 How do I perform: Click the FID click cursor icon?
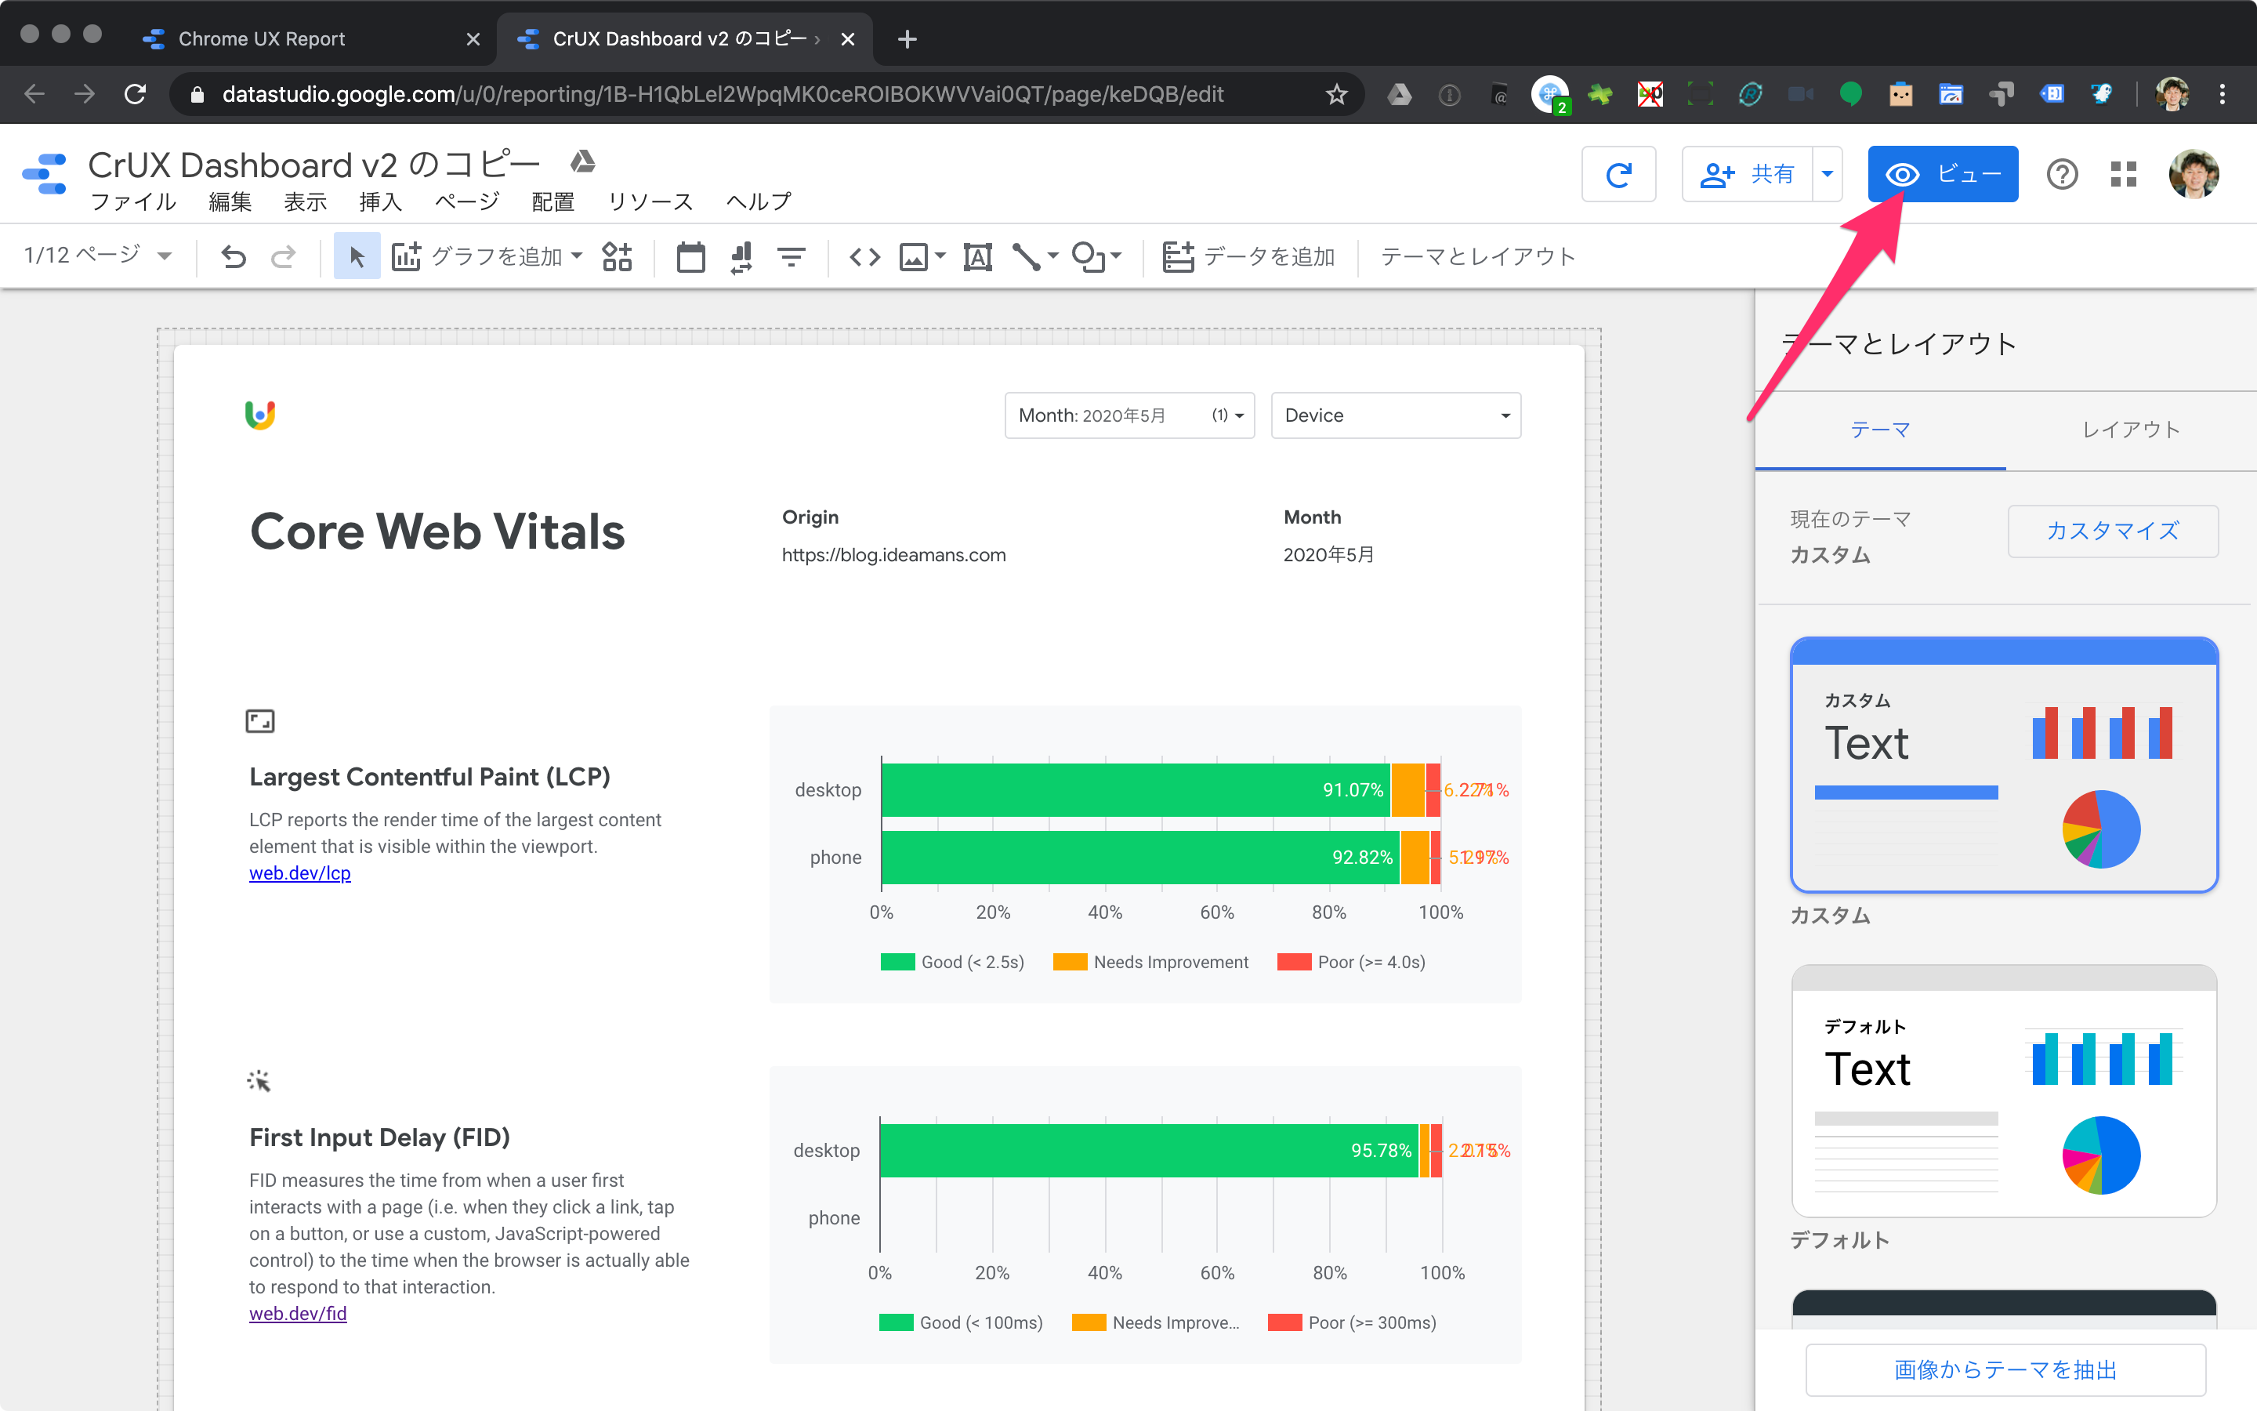point(259,1081)
